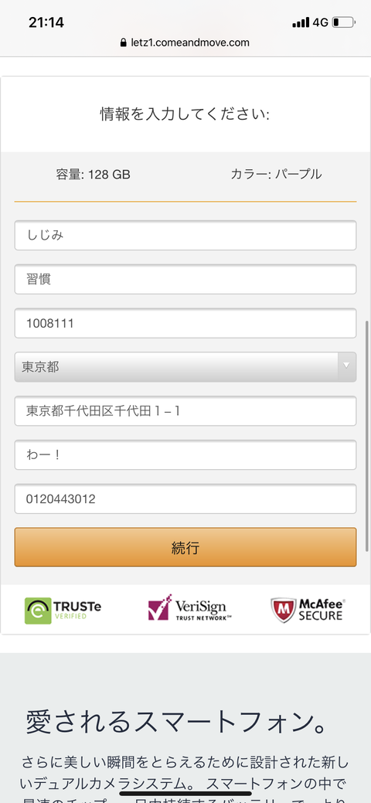Tap the letz1.comeandmove.com URL bar
The image size is (371, 803).
(185, 43)
